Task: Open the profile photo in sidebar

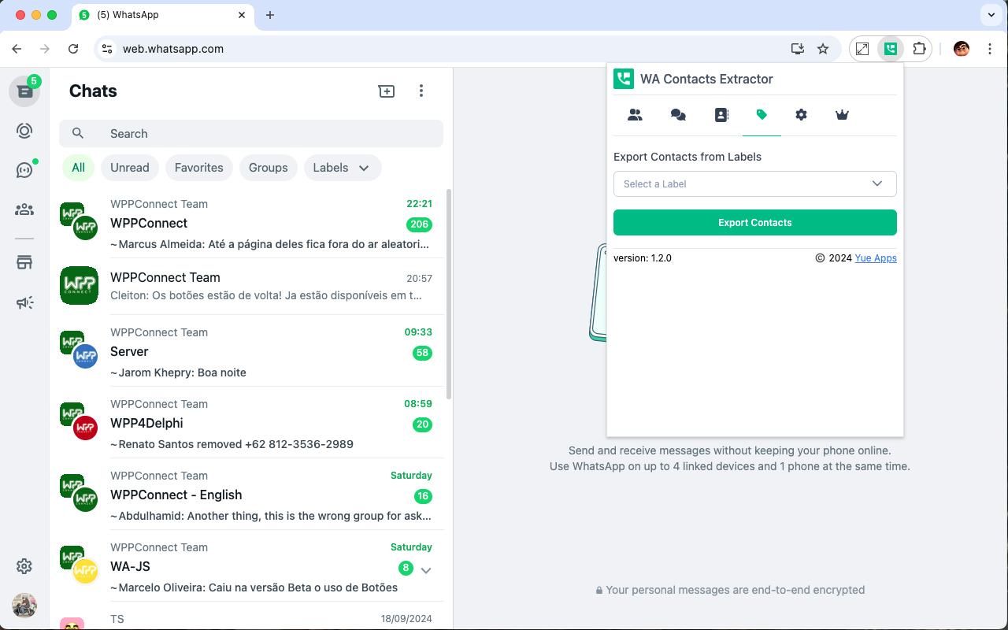Action: coord(24,606)
